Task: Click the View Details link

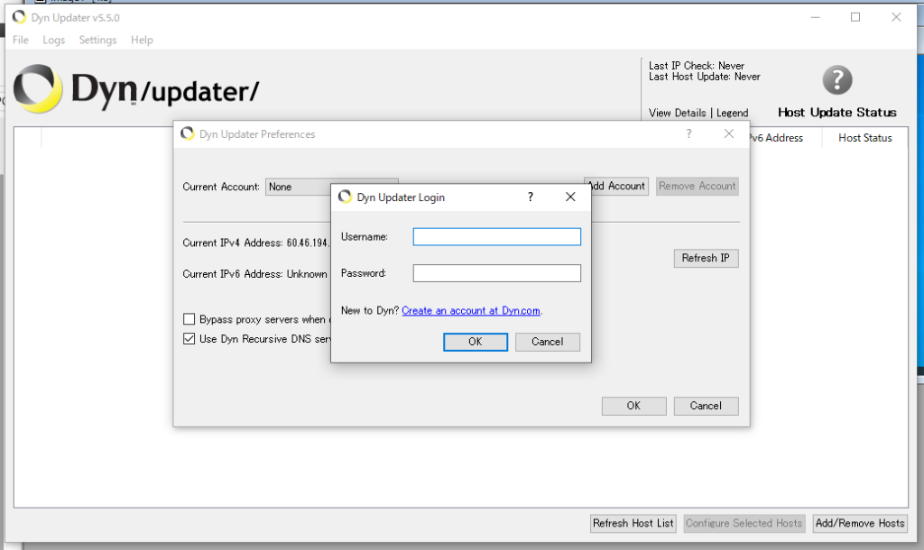Action: pos(677,113)
